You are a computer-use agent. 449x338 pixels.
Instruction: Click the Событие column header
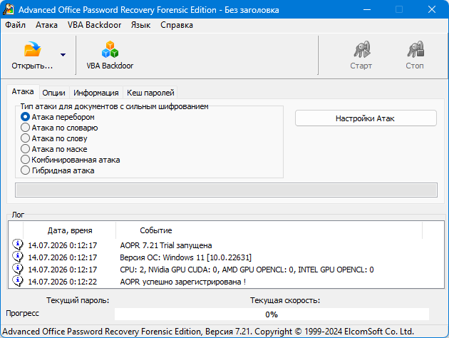269,230
